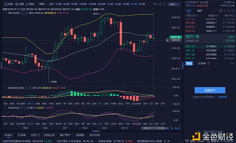Select BOLL in the second indicator row
This screenshot has width=236, height=143.
(x=121, y=124)
